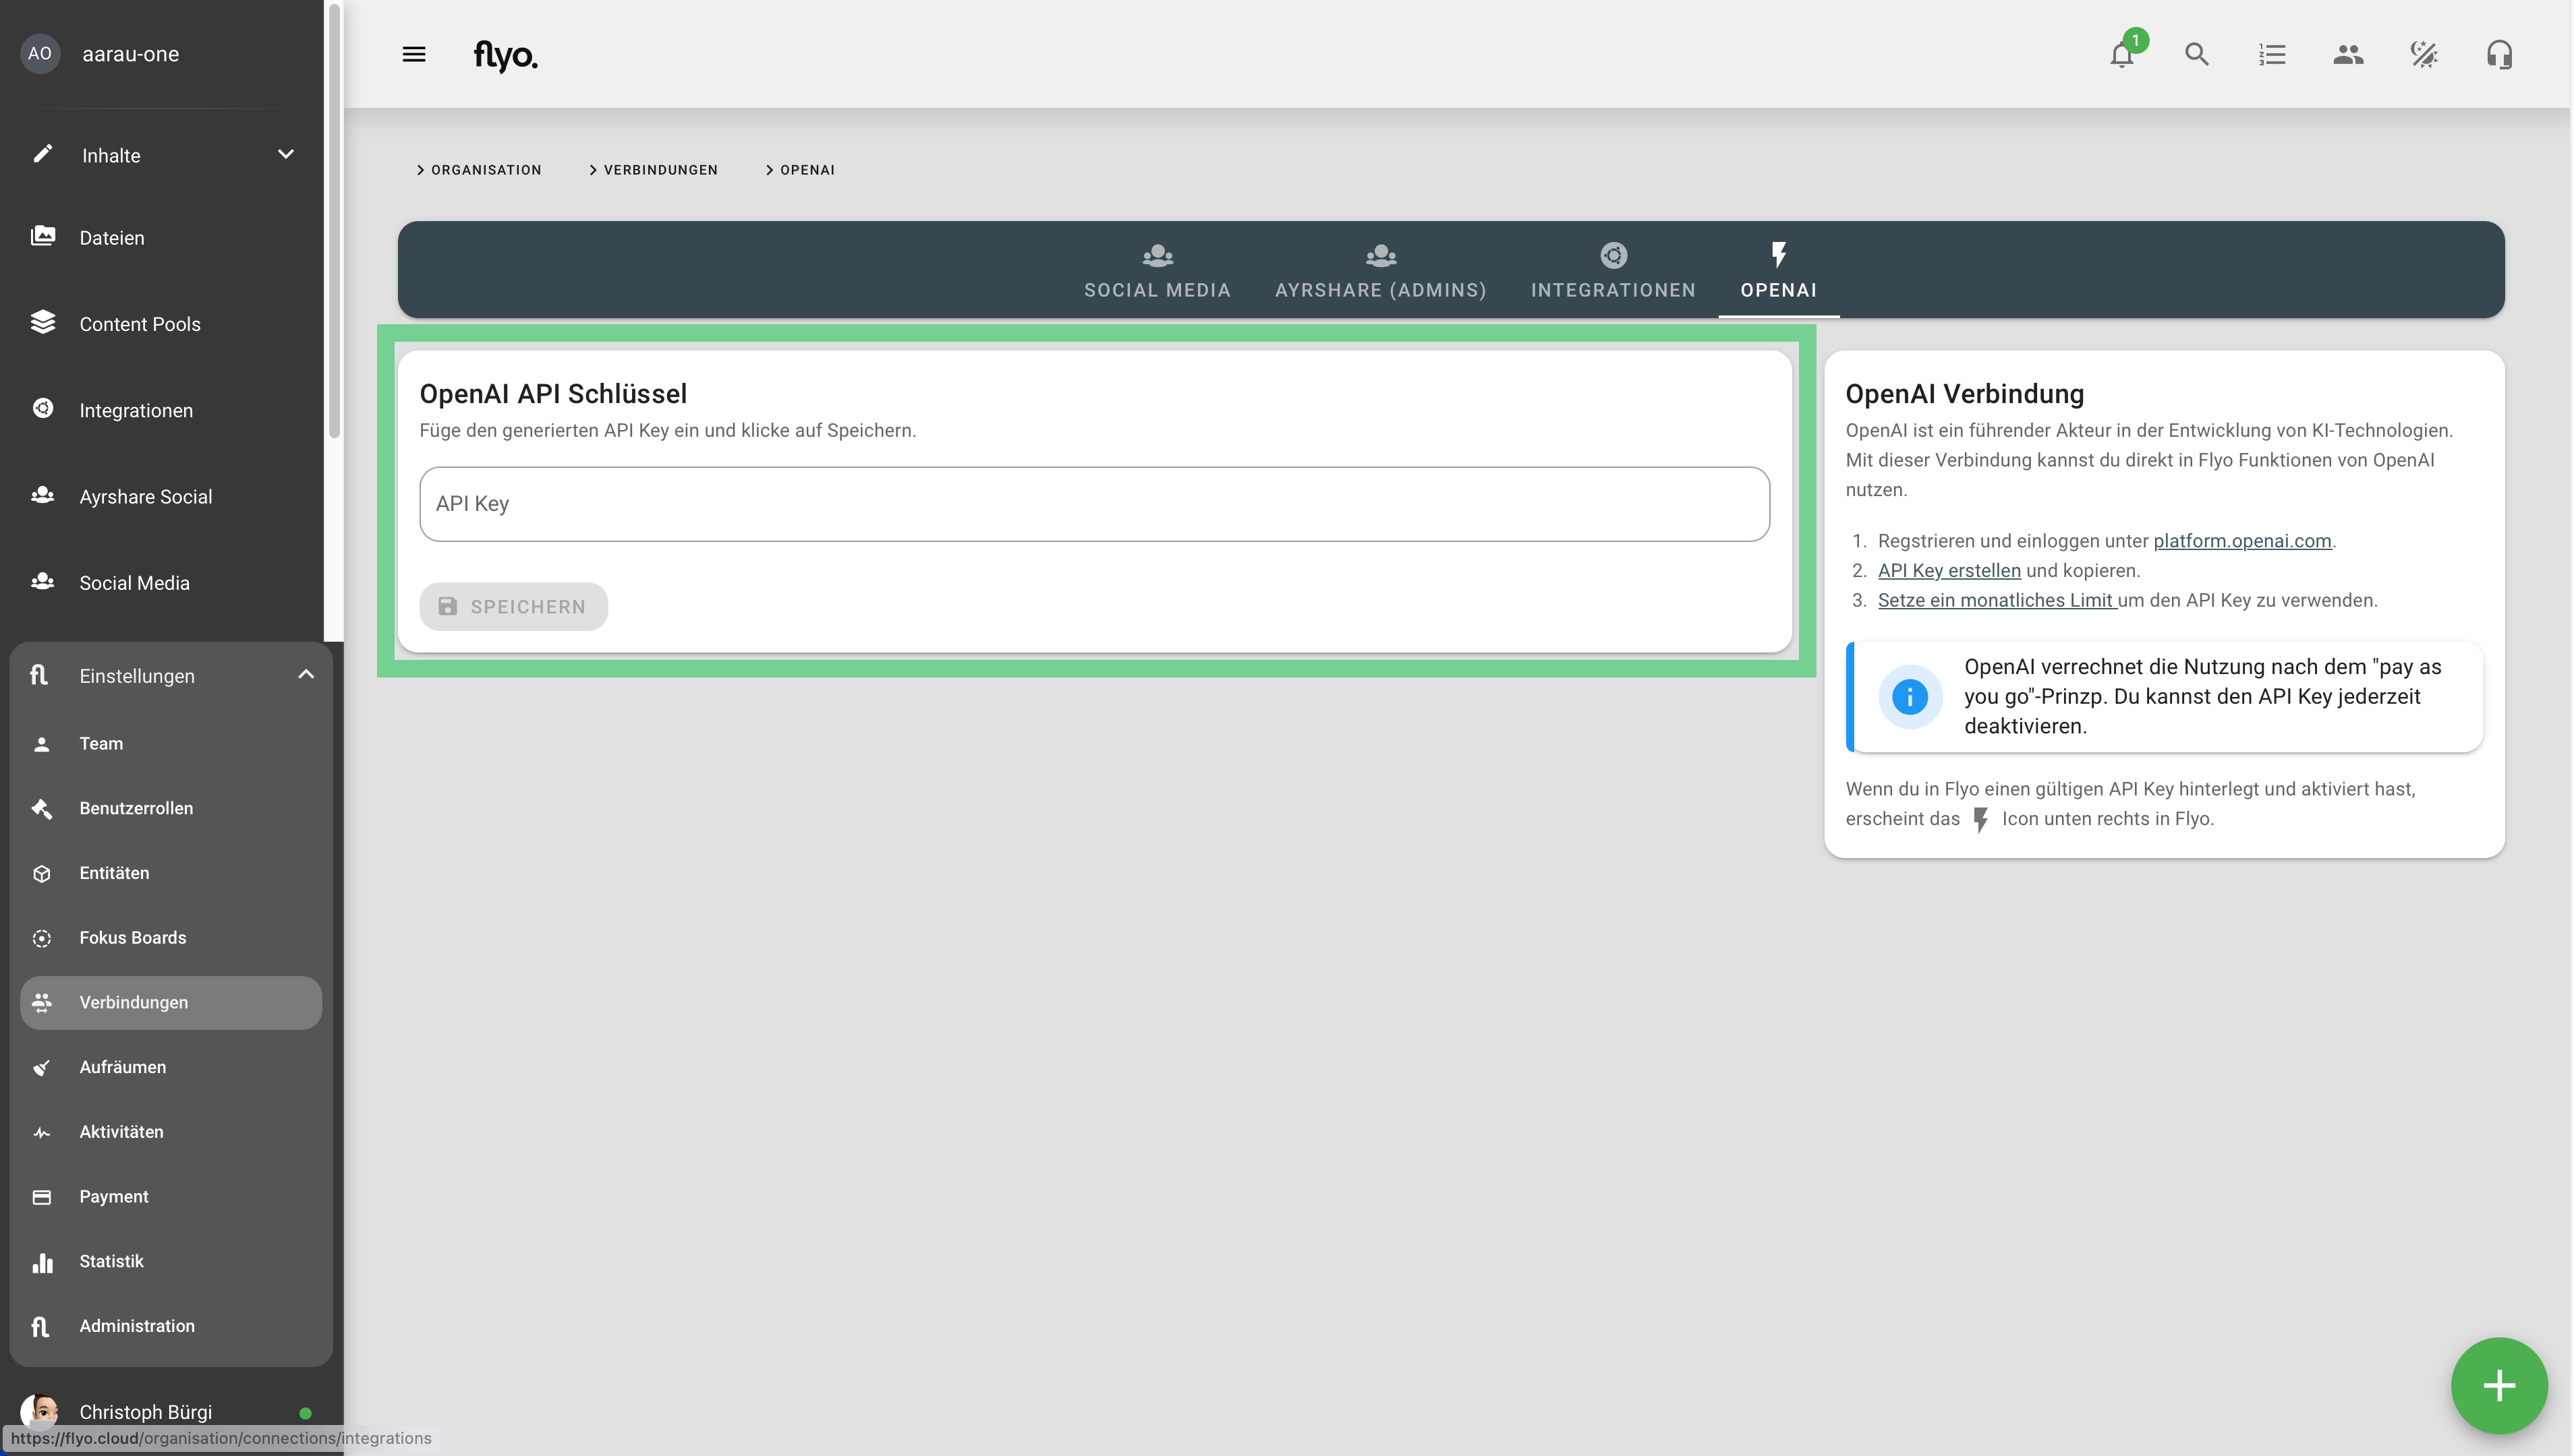Screen dimensions: 2574x1456
Task: Click the Aufräumen broom icon
Action: 42,1067
